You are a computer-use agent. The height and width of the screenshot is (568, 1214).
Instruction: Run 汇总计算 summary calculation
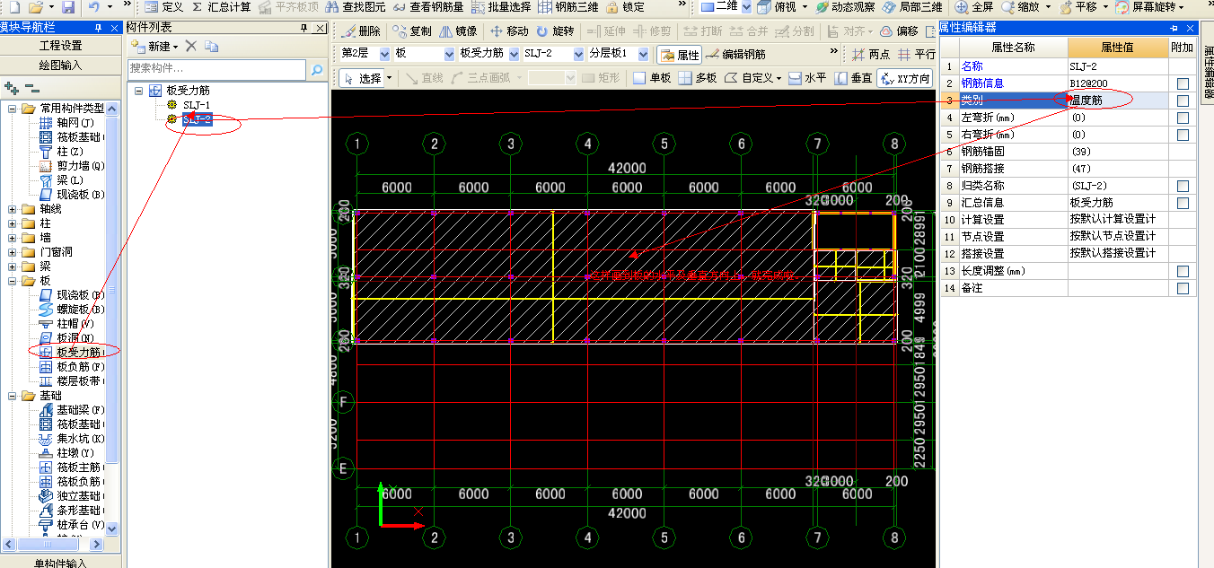222,7
